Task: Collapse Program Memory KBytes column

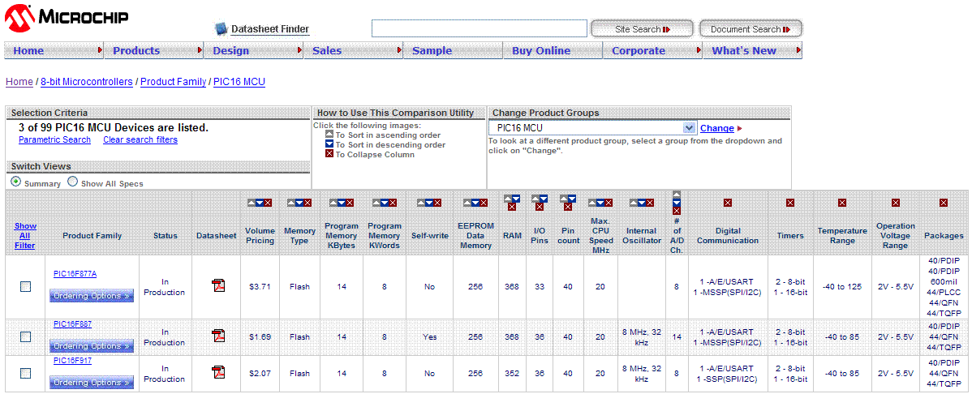Action: pyautogui.click(x=350, y=203)
